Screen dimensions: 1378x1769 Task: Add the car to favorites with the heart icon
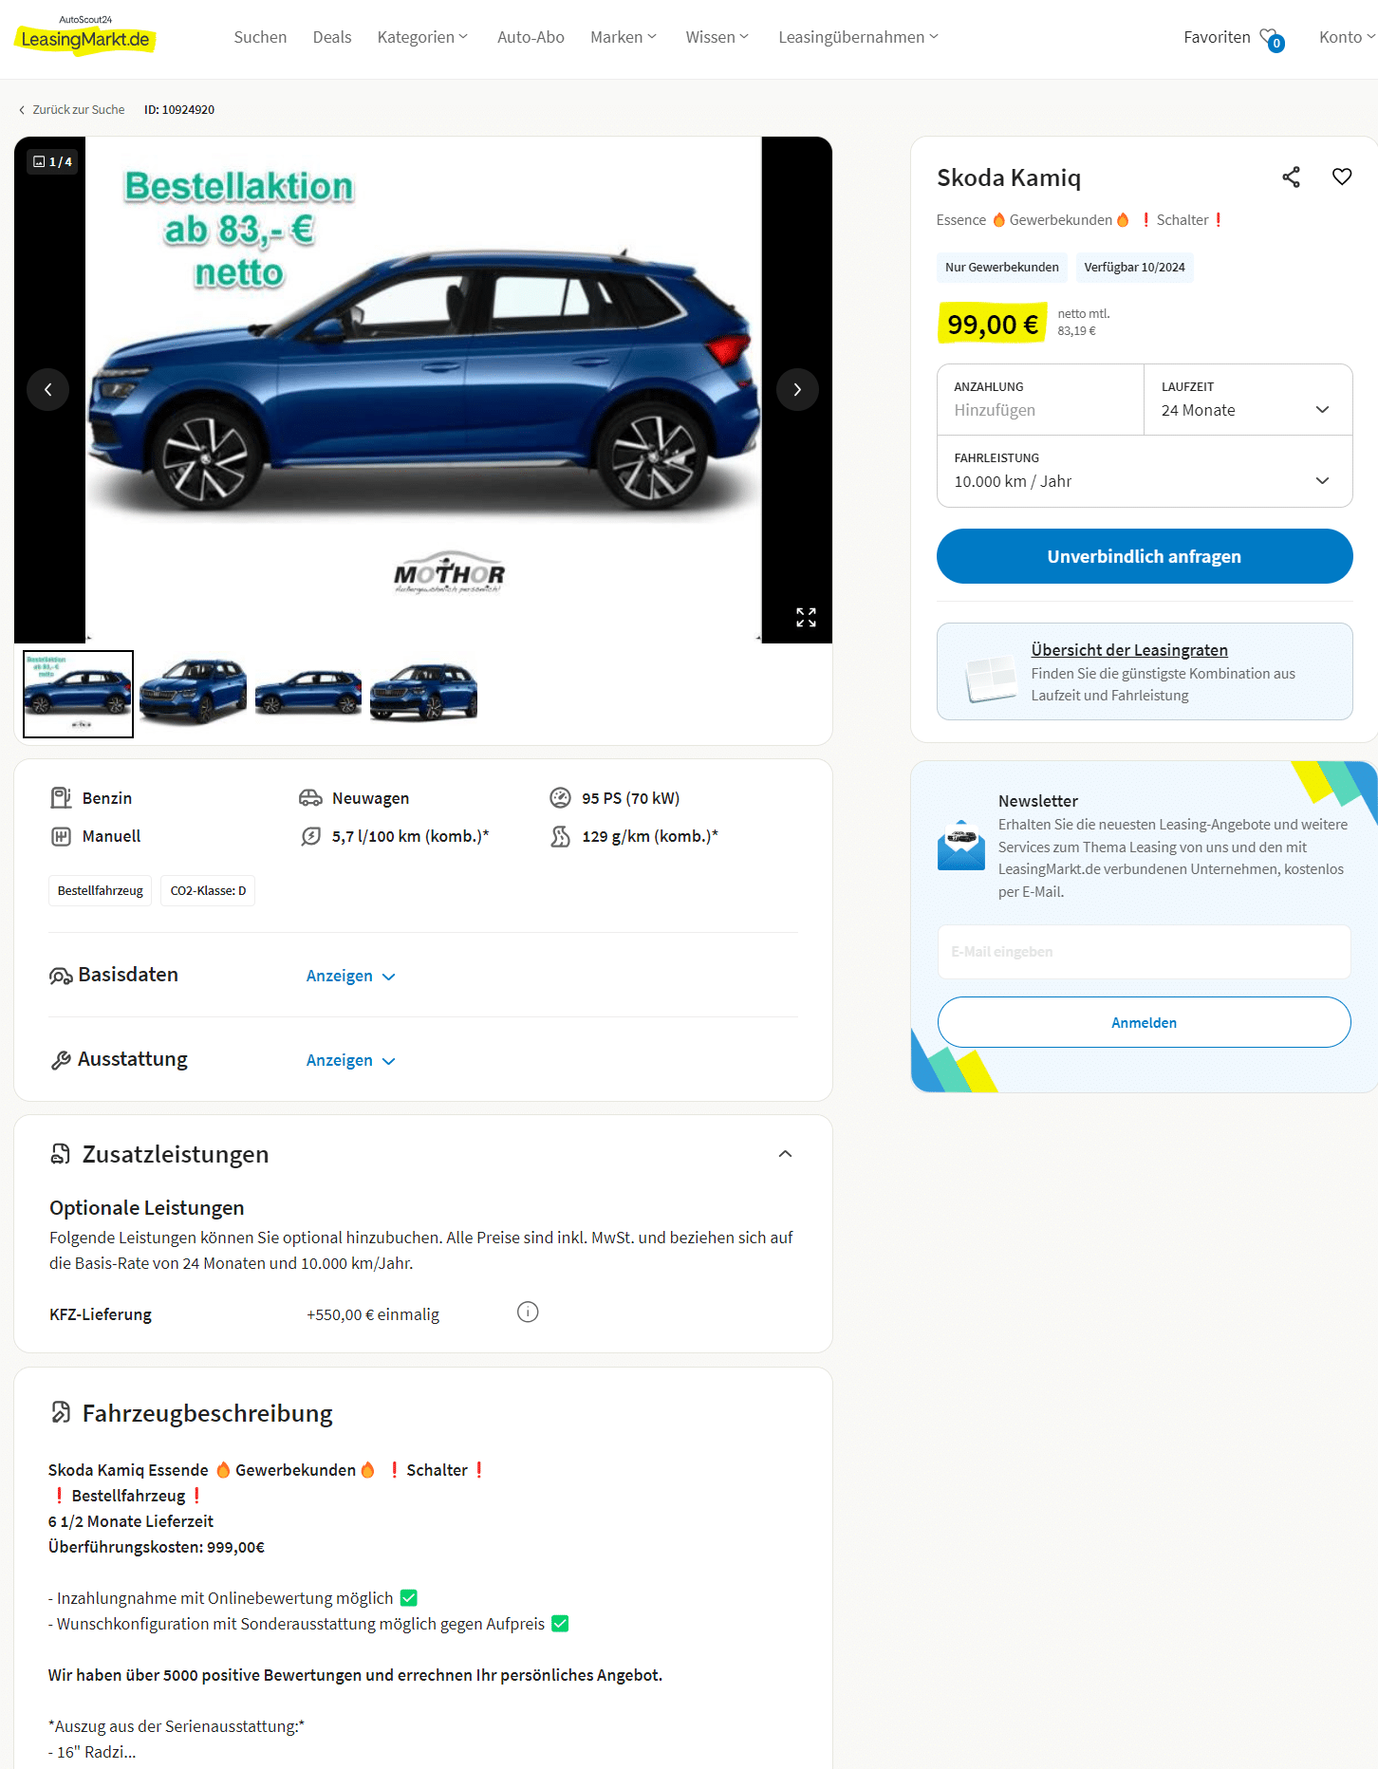[1341, 177]
